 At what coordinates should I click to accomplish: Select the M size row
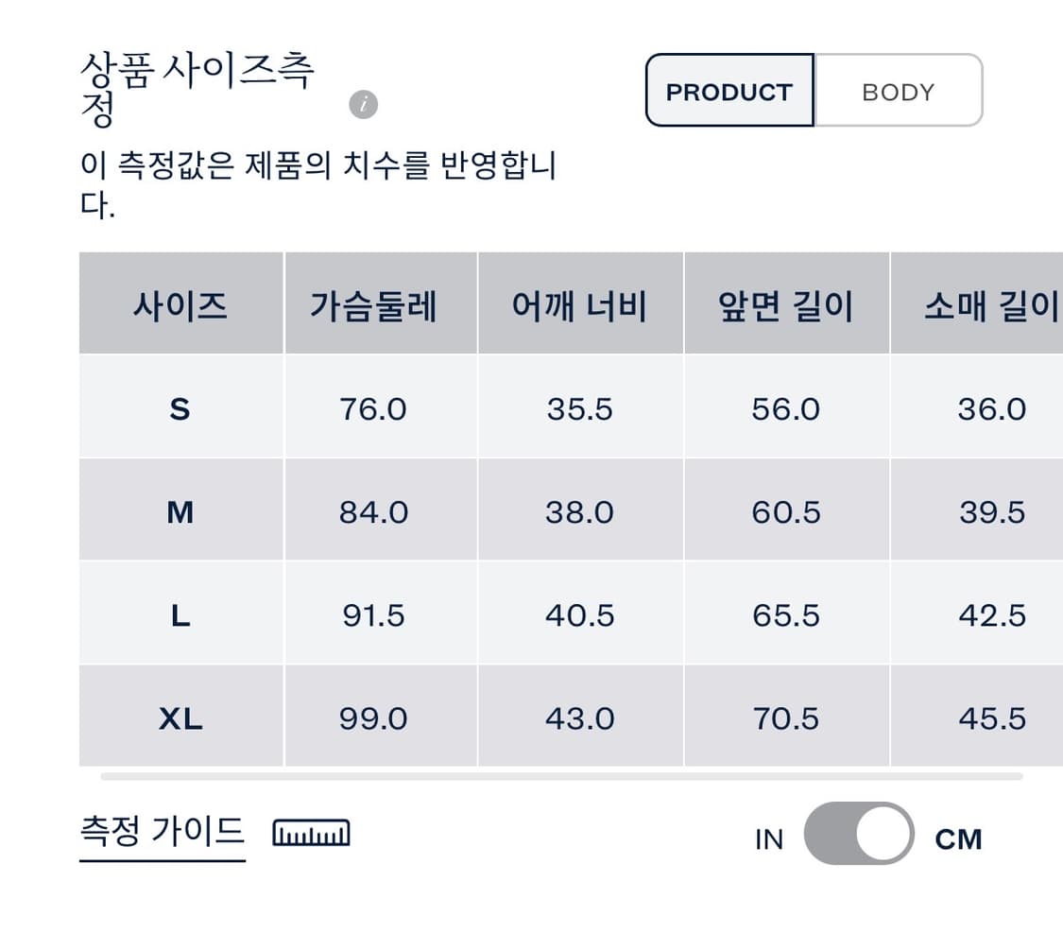tap(180, 512)
